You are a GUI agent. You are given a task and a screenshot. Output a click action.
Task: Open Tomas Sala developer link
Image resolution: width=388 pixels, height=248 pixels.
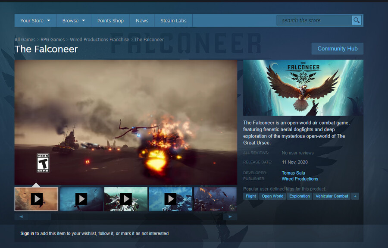point(293,173)
